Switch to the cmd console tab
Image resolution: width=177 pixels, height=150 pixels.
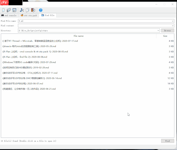9,15
